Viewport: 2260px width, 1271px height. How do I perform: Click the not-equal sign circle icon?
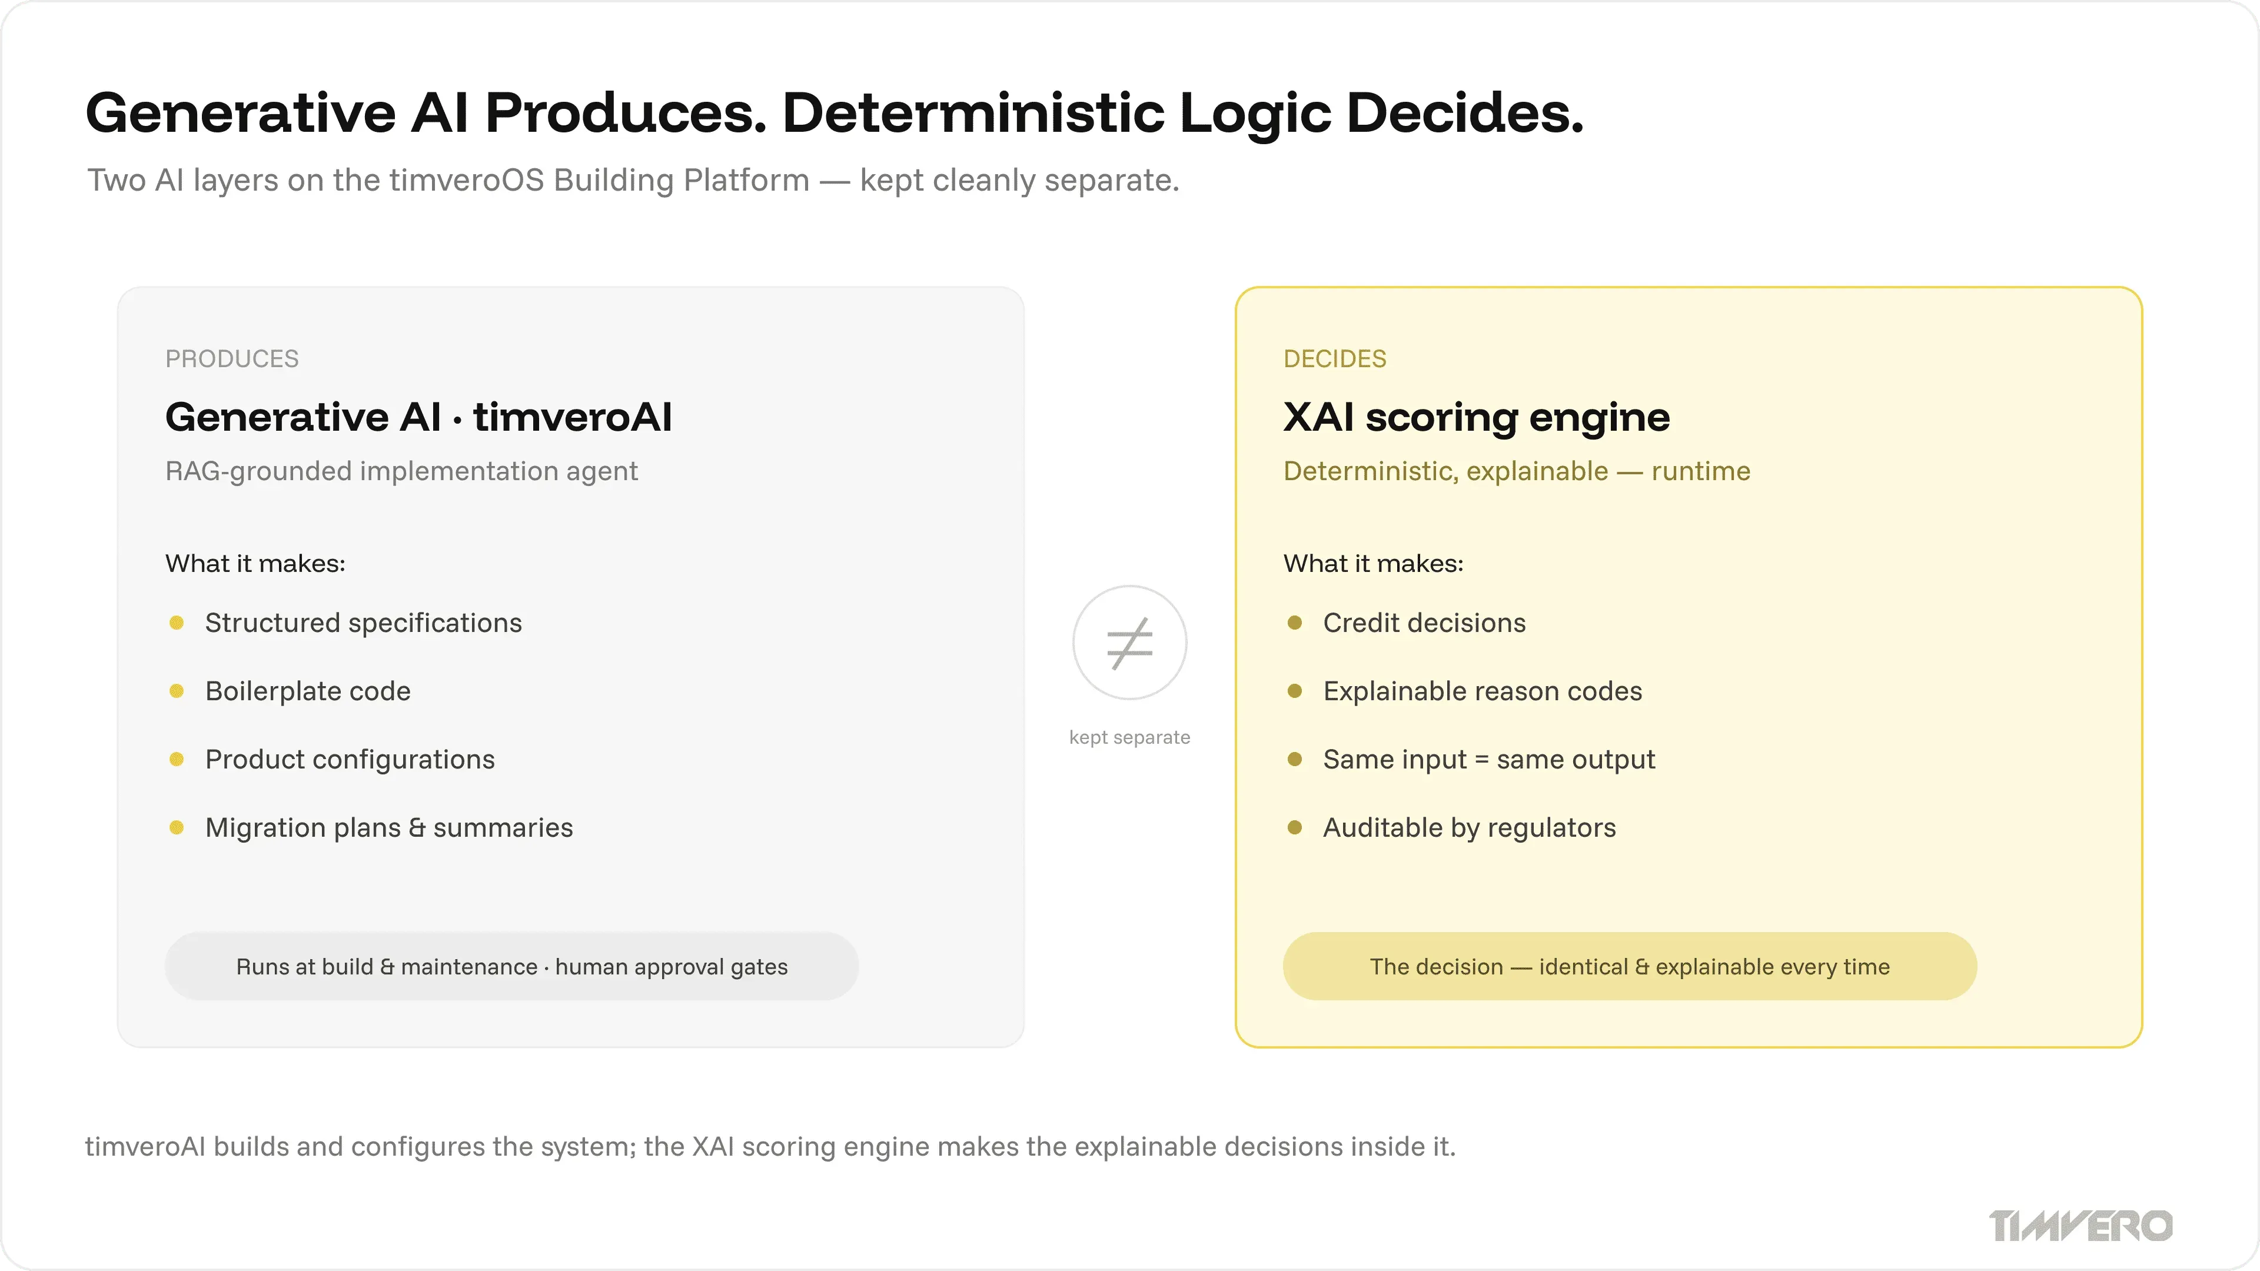tap(1129, 643)
